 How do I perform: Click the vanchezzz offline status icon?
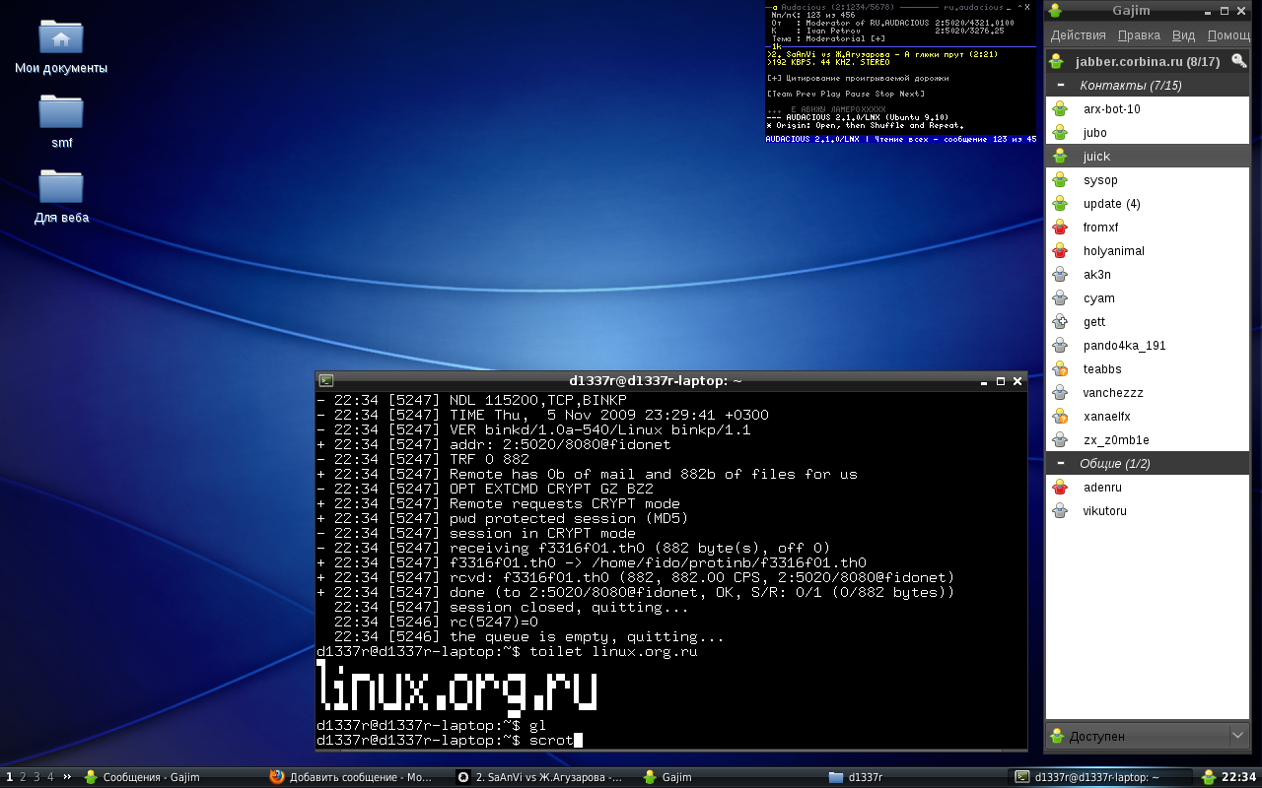1060,393
